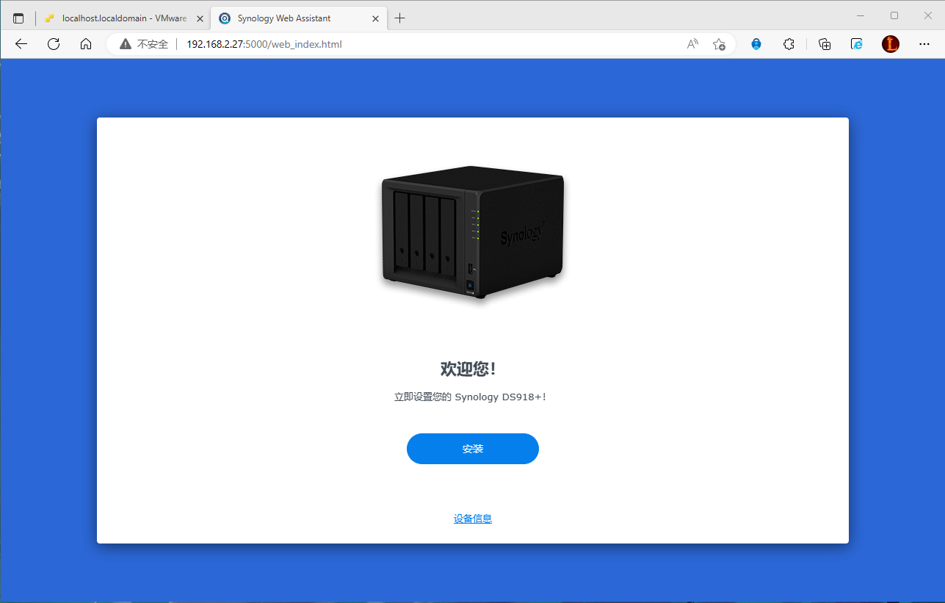Open the Extensions puzzle icon

[789, 44]
